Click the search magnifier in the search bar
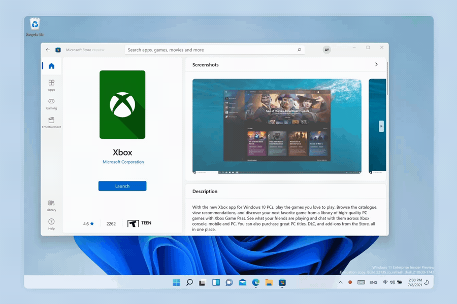This screenshot has height=304, width=457. 300,50
